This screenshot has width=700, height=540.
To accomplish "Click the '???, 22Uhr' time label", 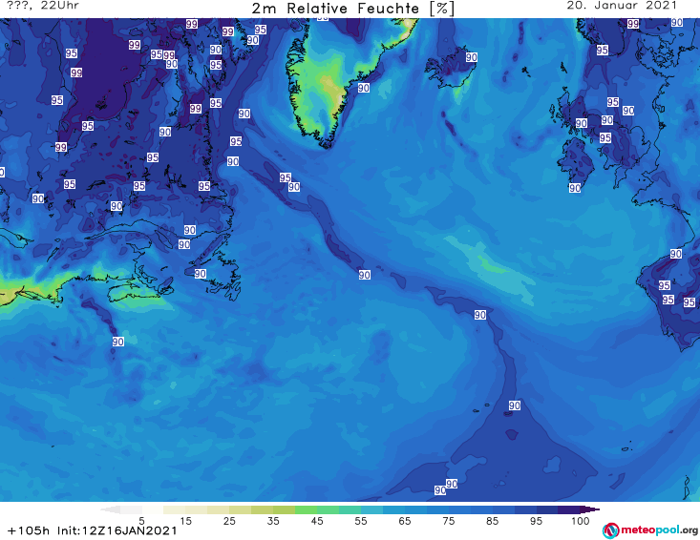I will (x=43, y=6).
